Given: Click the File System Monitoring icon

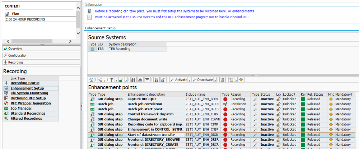Looking at the screenshot, I should coord(6,93).
